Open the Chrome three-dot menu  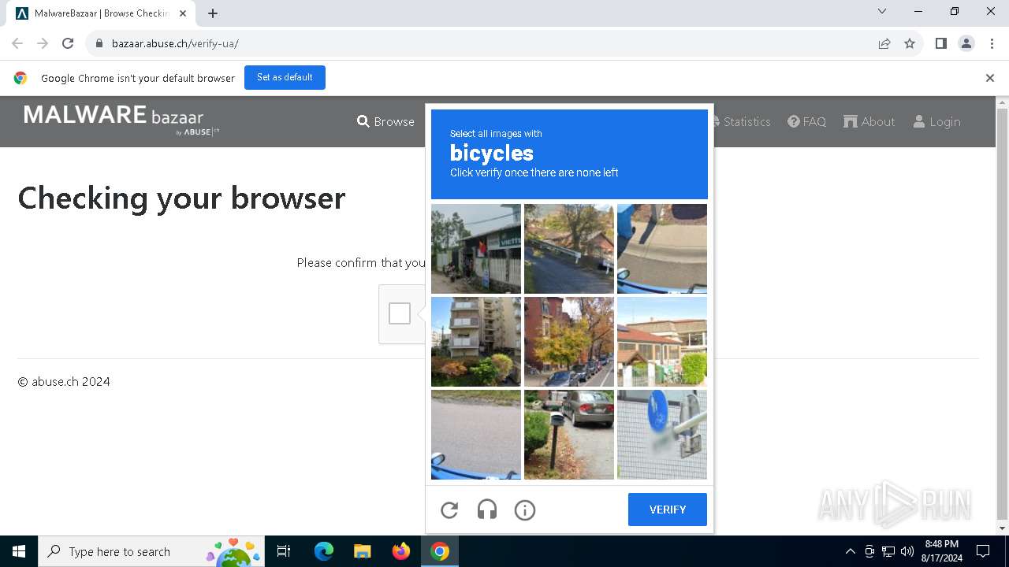click(992, 43)
